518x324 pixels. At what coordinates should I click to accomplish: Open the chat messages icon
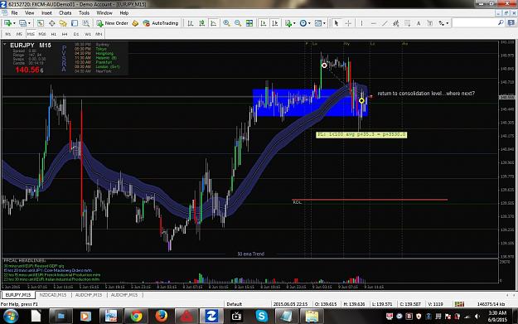pos(511,22)
